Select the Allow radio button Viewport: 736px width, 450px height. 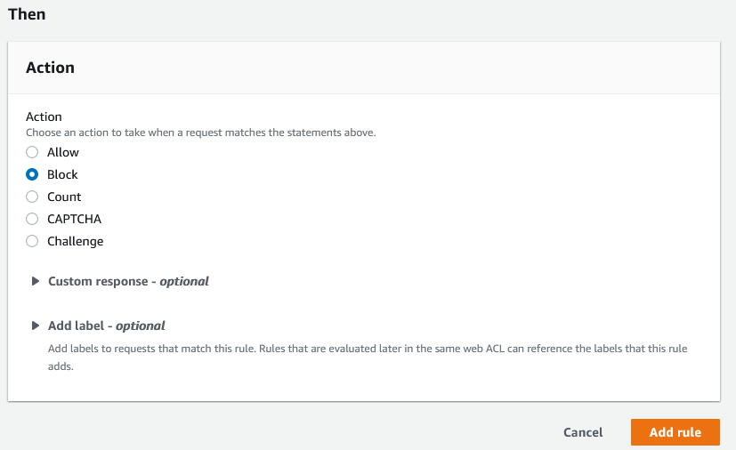[32, 152]
